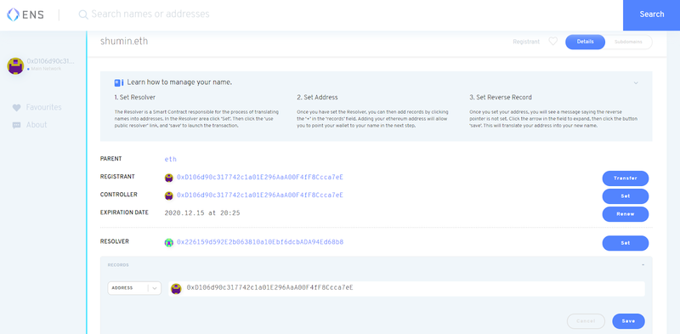Click the Resolver identicon

pos(169,242)
